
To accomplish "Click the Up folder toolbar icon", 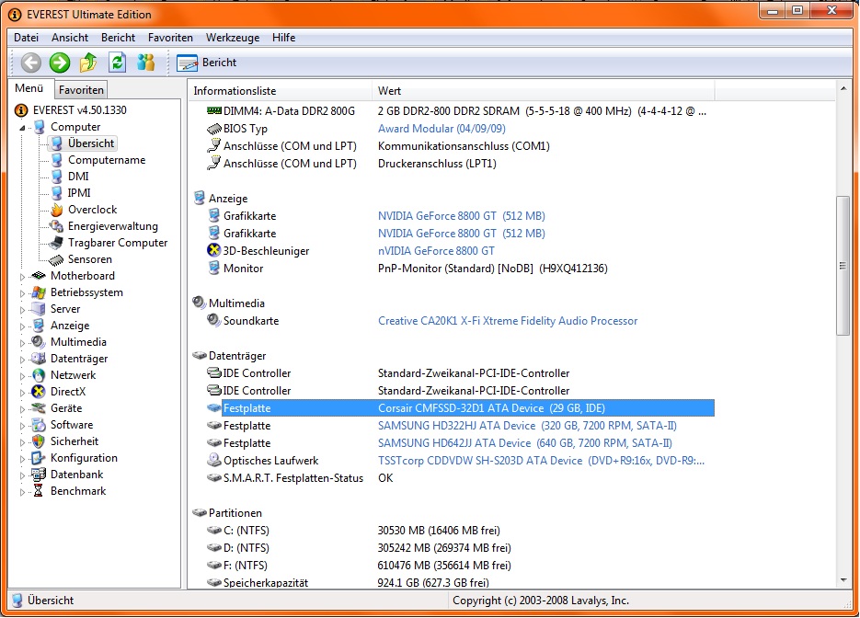I will [88, 63].
